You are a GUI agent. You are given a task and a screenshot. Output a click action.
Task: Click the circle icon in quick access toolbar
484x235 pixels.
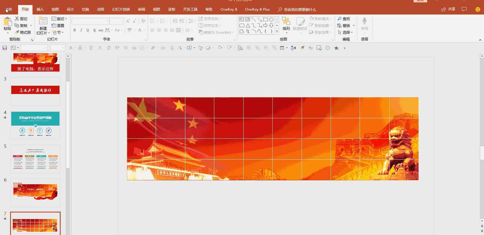coord(328,48)
